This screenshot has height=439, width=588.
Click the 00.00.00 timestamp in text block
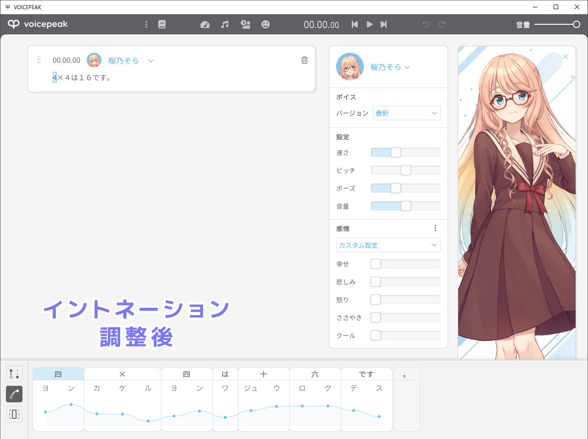click(x=67, y=60)
